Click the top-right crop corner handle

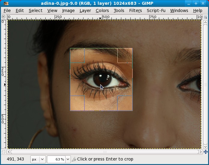coord(125,55)
